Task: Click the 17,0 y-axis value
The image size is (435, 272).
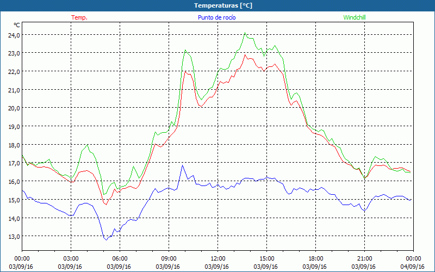Action: [14, 163]
